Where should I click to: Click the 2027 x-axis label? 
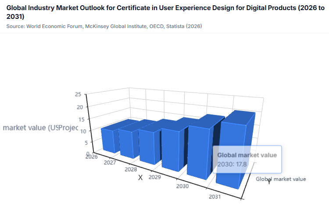coord(110,163)
